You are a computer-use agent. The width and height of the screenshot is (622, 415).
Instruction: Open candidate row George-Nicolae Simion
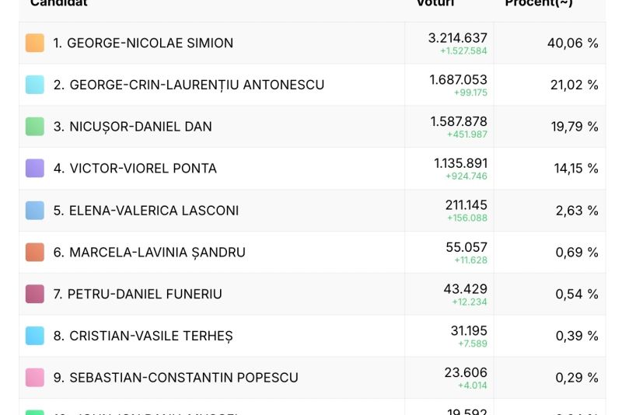313,43
